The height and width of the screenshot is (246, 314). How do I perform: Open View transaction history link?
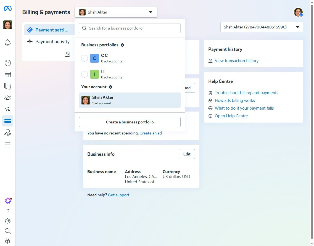tap(237, 61)
